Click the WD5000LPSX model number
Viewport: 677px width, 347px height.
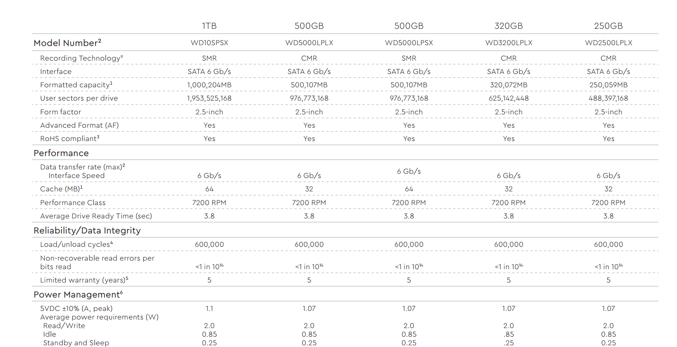(x=409, y=43)
